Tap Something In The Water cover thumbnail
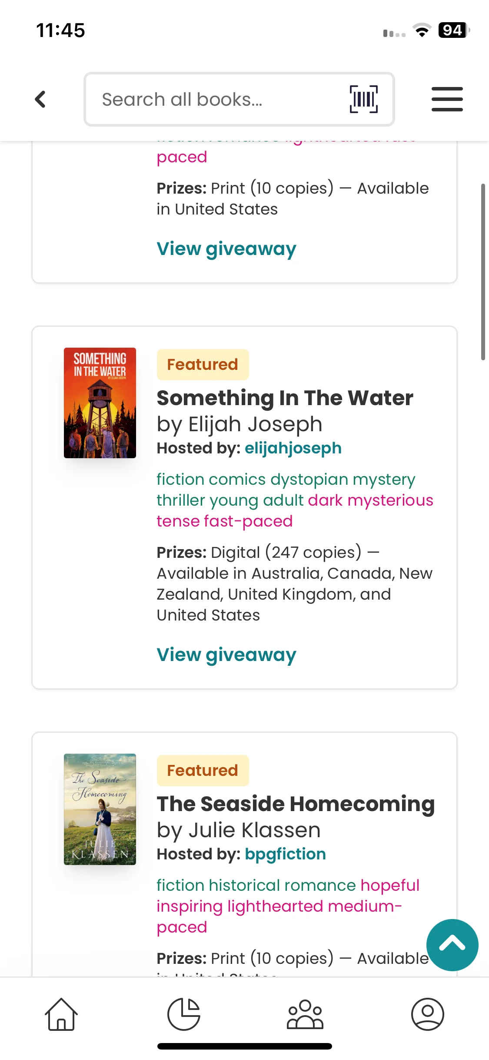The height and width of the screenshot is (1060, 489). [x=100, y=403]
